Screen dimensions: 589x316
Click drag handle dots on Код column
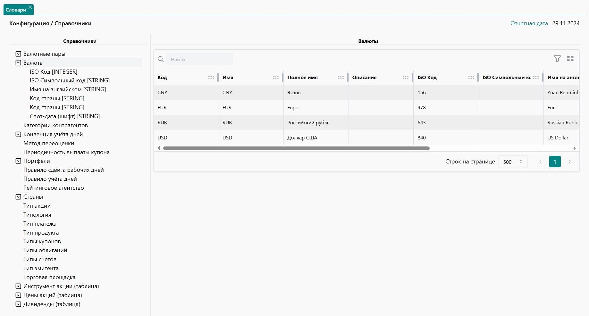tap(211, 78)
